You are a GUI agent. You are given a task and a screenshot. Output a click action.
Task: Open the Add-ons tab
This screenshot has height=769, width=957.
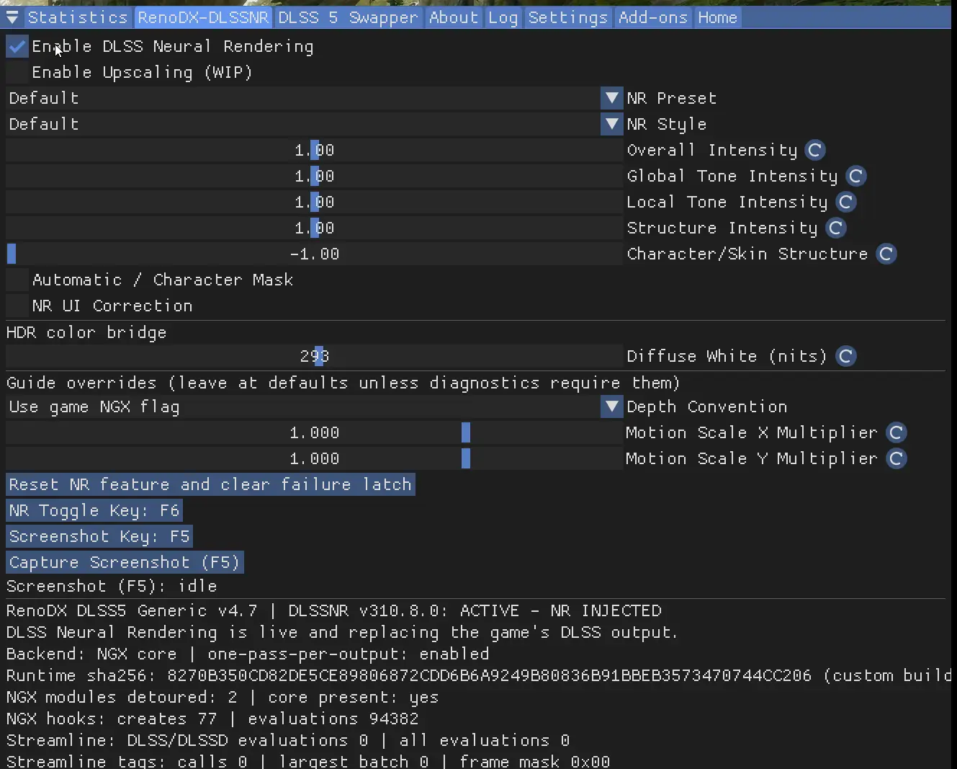tap(653, 17)
